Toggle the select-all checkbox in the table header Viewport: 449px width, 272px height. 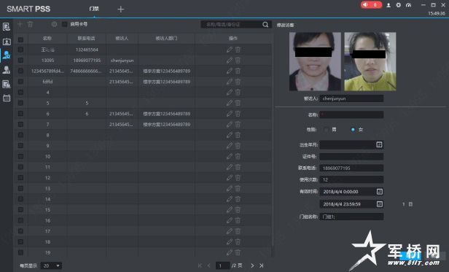pos(20,39)
